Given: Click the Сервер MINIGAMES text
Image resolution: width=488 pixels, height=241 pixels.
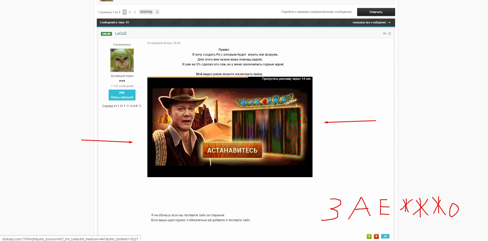Looking at the screenshot, I should click(122, 106).
